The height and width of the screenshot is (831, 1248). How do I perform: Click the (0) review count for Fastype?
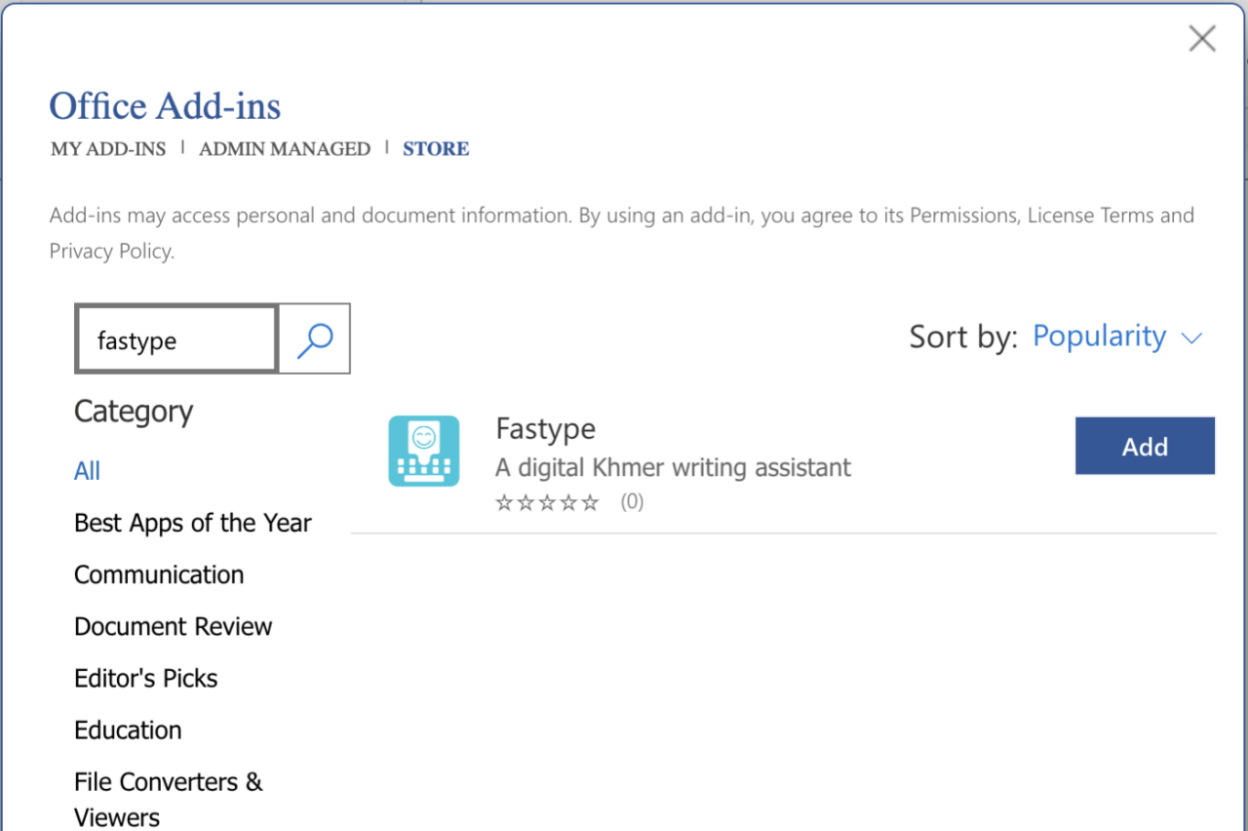click(x=632, y=503)
